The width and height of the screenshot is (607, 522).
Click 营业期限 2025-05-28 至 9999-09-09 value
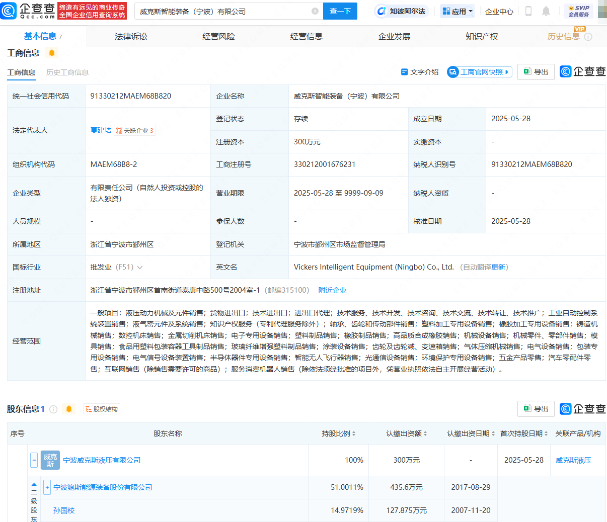point(339,193)
